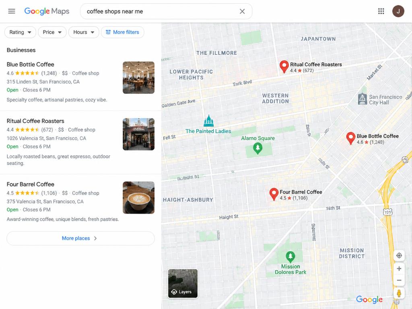View Four Barrel Coffee latte photo
Viewport: 412px width, 309px height.
[138, 198]
